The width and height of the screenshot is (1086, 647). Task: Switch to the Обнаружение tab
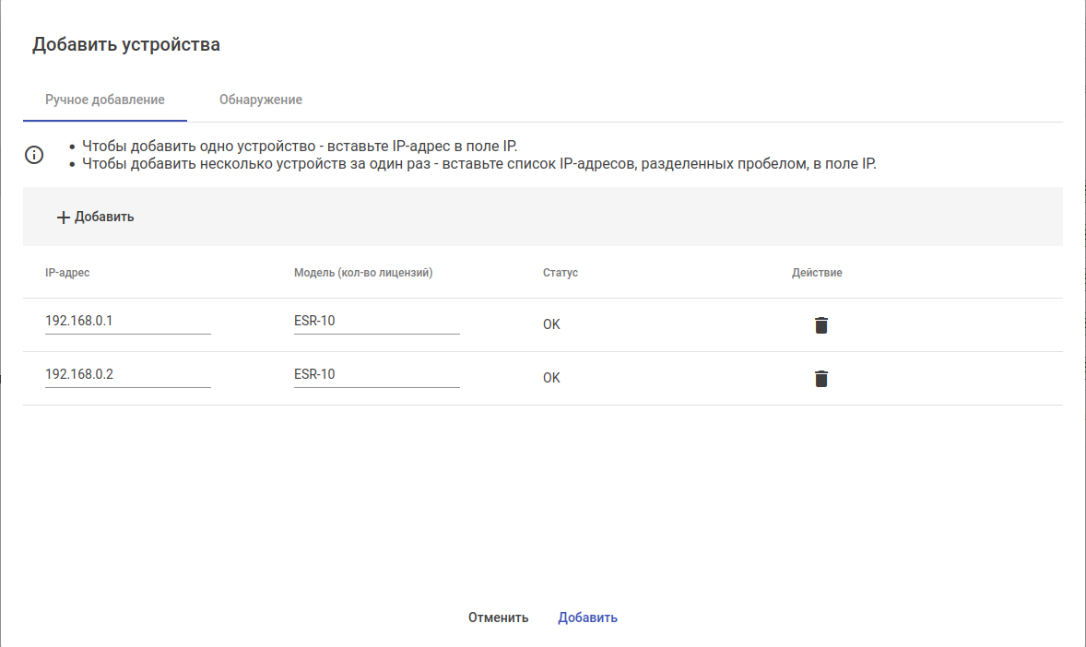click(x=261, y=100)
